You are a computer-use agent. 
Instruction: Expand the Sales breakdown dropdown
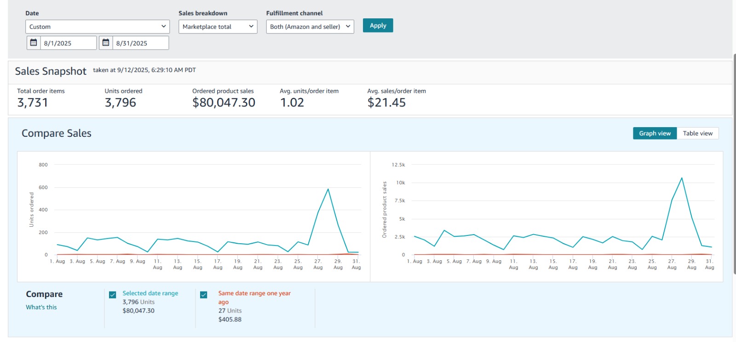(218, 27)
